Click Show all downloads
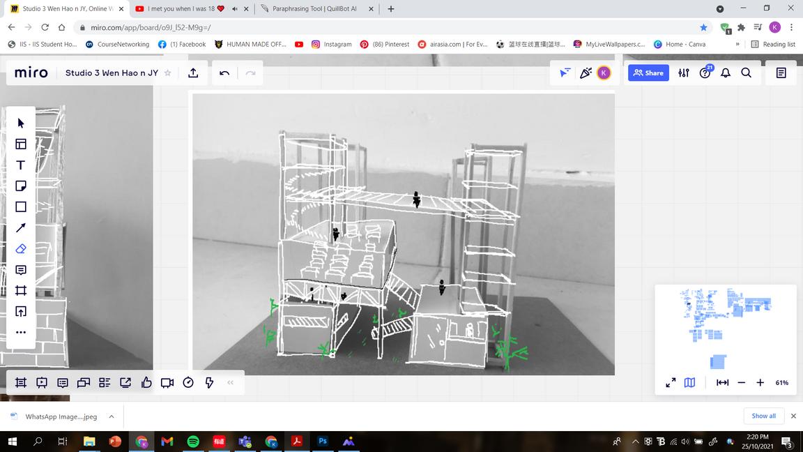 [763, 416]
